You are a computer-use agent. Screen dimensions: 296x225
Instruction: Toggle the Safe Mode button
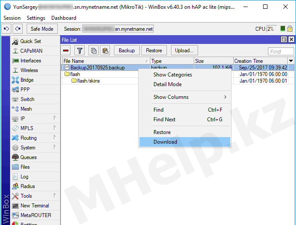(x=42, y=29)
